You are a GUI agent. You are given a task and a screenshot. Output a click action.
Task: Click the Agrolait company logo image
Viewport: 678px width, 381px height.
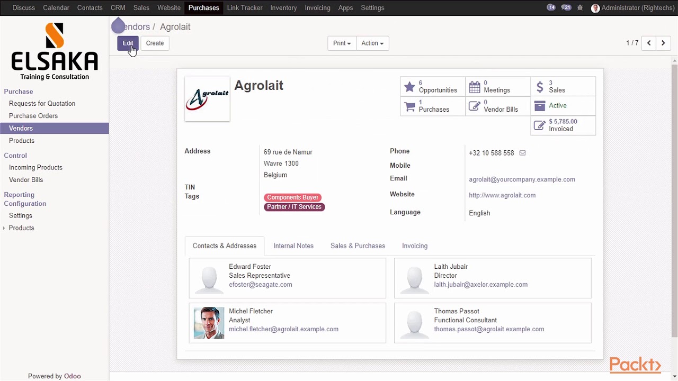[207, 99]
